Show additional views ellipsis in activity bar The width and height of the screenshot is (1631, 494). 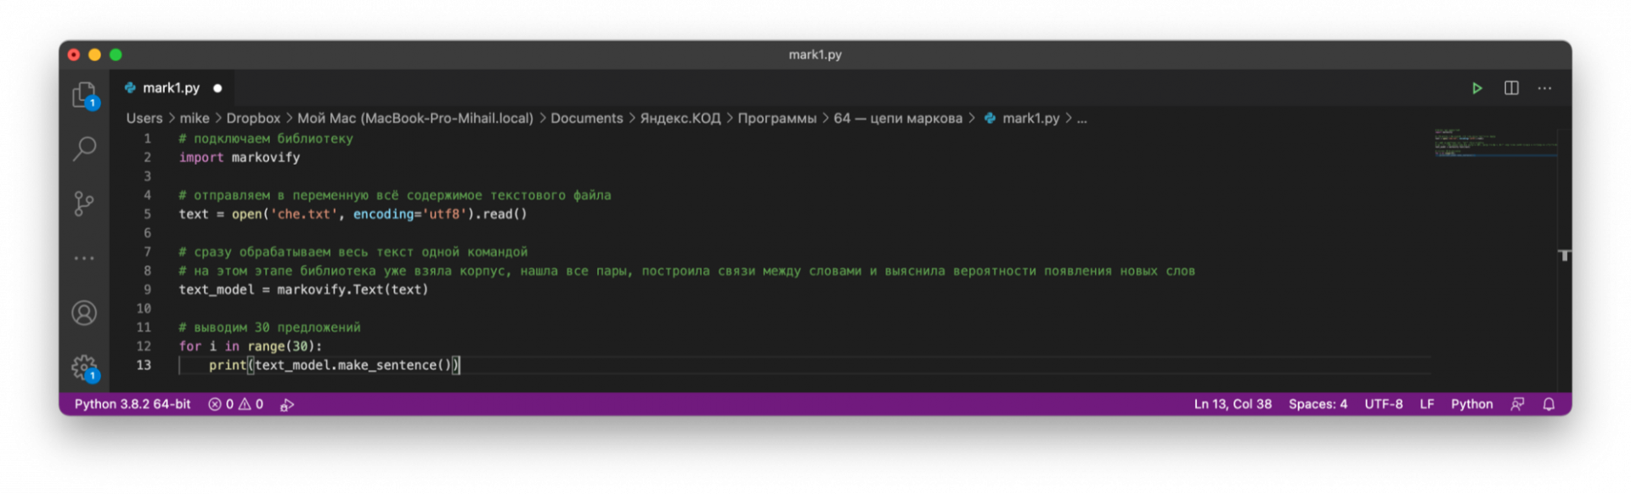[84, 258]
